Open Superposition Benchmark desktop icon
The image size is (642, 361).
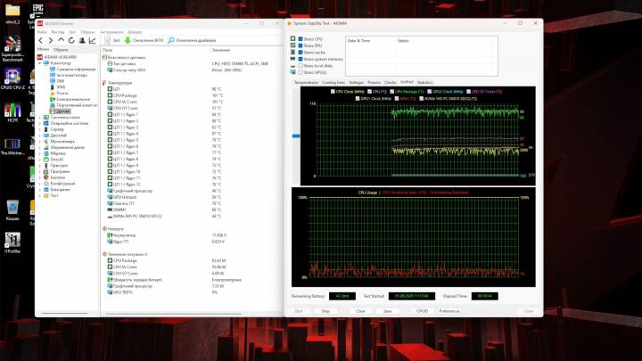coord(12,48)
